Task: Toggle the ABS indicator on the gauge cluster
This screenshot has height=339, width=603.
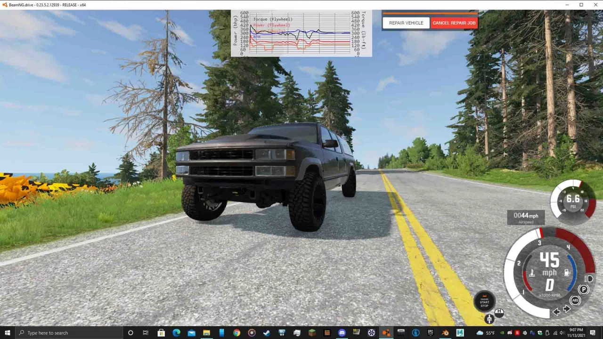Action: (575, 300)
